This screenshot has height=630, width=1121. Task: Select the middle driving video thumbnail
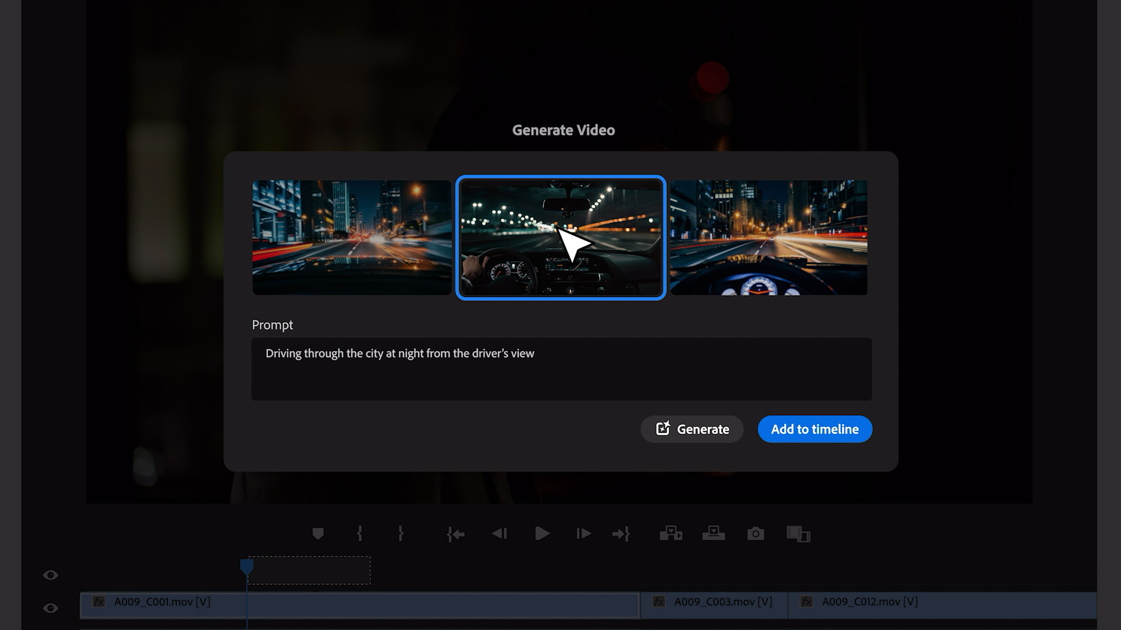[x=561, y=237]
